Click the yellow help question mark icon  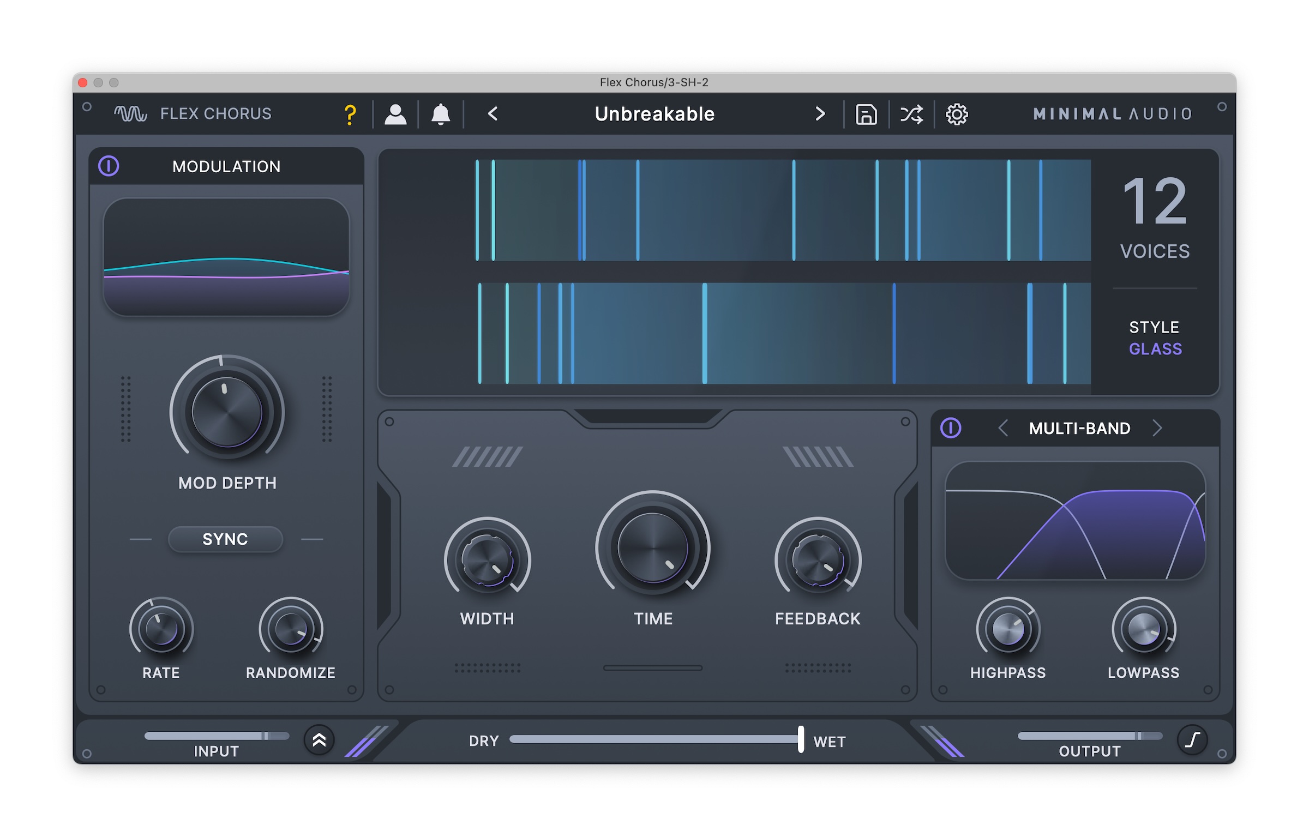tap(350, 115)
